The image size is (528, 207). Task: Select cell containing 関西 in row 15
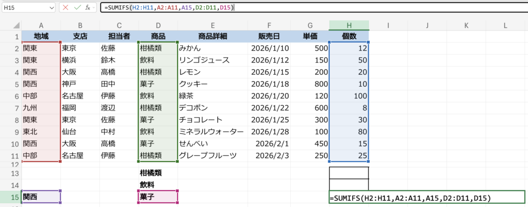(41, 197)
